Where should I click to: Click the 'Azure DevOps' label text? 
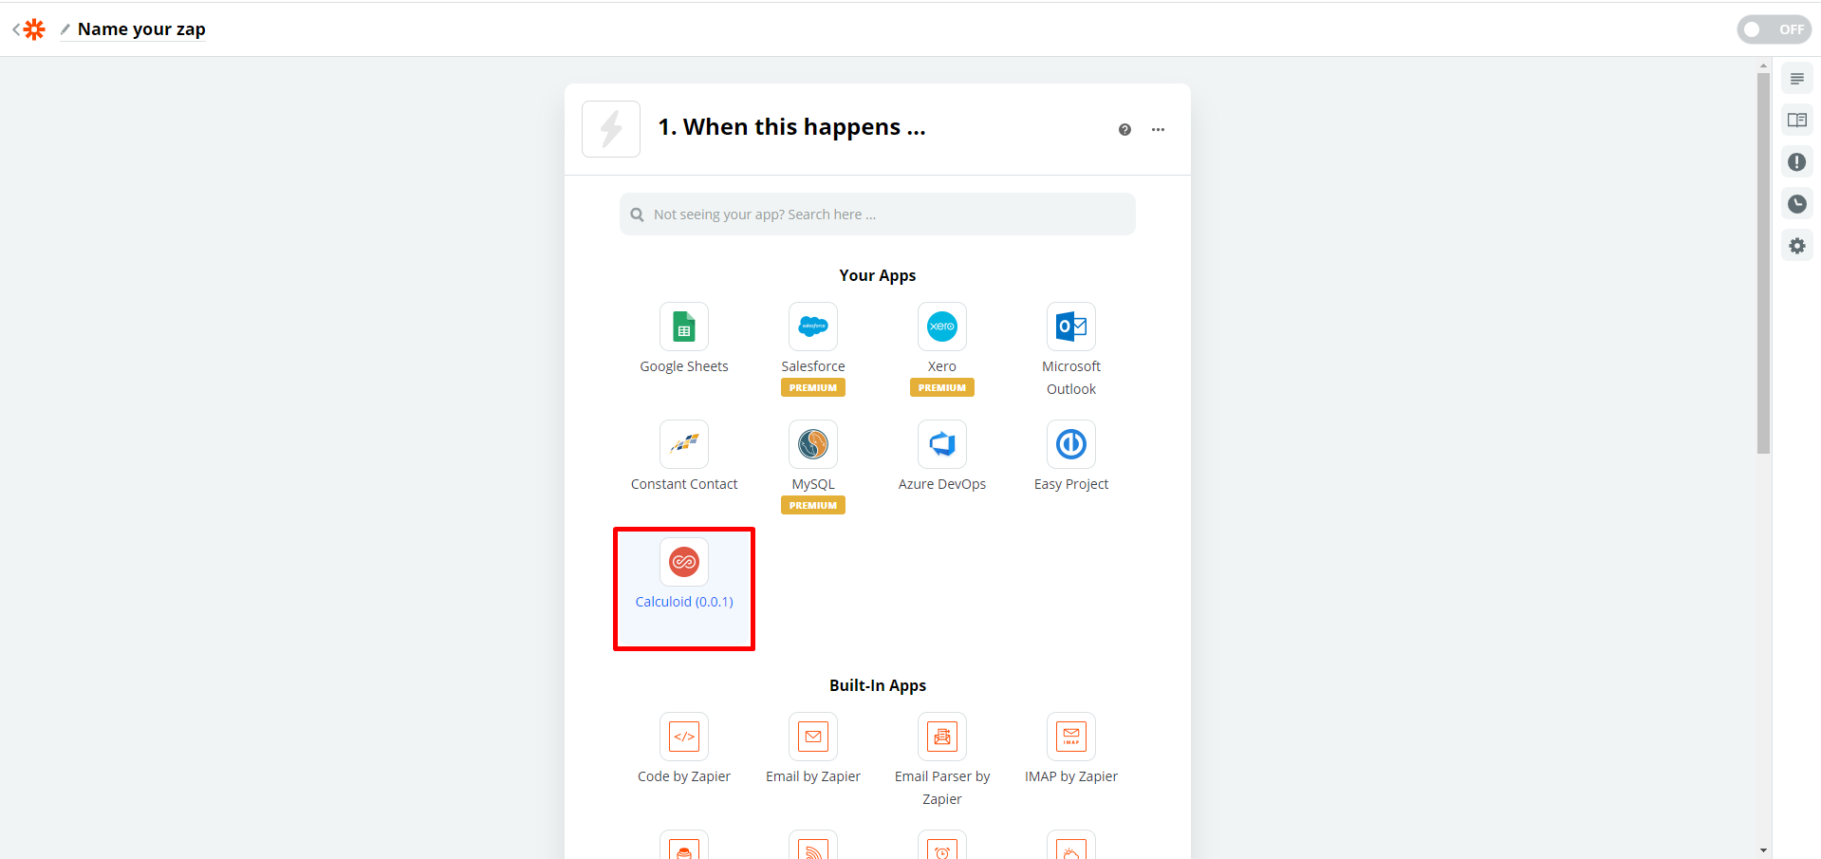pyautogui.click(x=942, y=484)
